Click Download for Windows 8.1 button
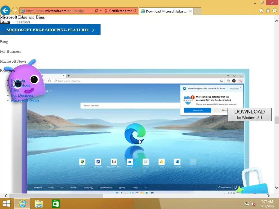This screenshot has width=279, height=209. [250, 115]
